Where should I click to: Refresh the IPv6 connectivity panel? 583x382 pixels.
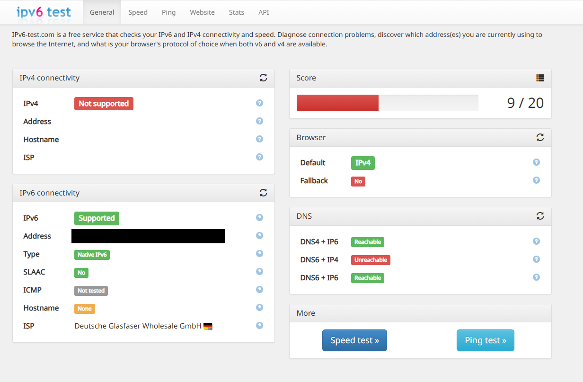point(264,193)
